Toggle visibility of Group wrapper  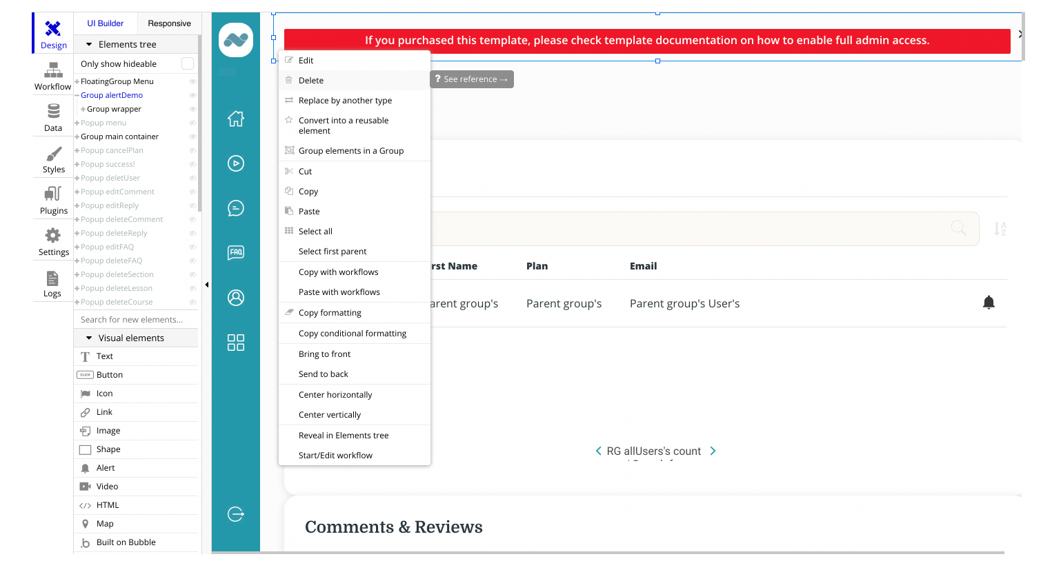pos(192,109)
